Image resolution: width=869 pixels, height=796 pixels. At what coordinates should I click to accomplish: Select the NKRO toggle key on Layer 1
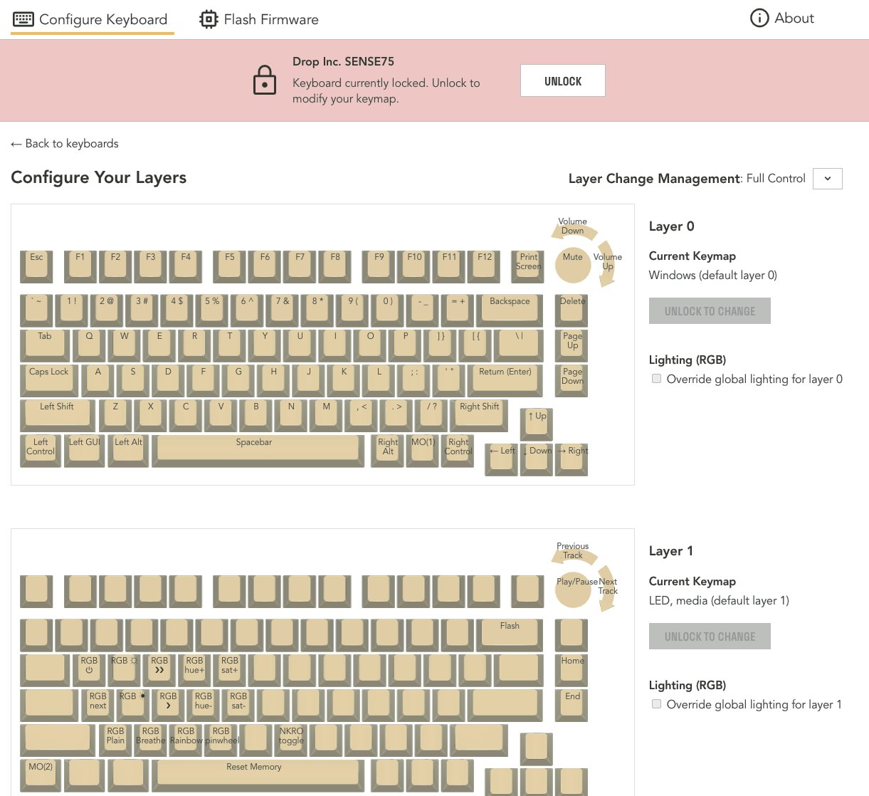[291, 738]
